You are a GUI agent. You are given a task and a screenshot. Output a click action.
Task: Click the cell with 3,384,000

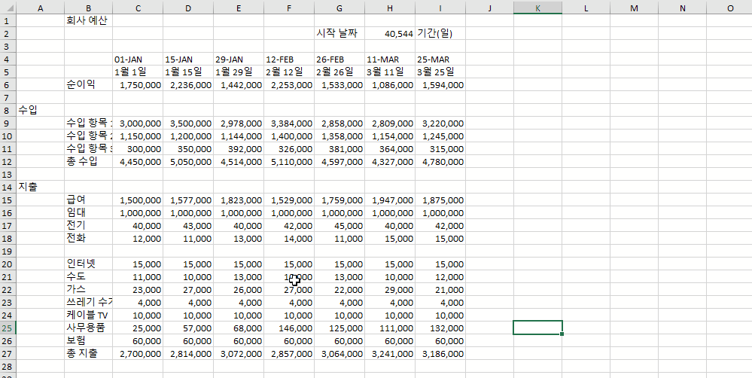tap(289, 123)
